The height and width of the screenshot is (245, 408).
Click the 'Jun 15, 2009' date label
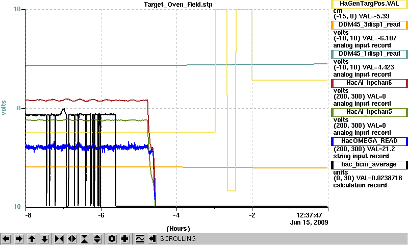[309, 223]
